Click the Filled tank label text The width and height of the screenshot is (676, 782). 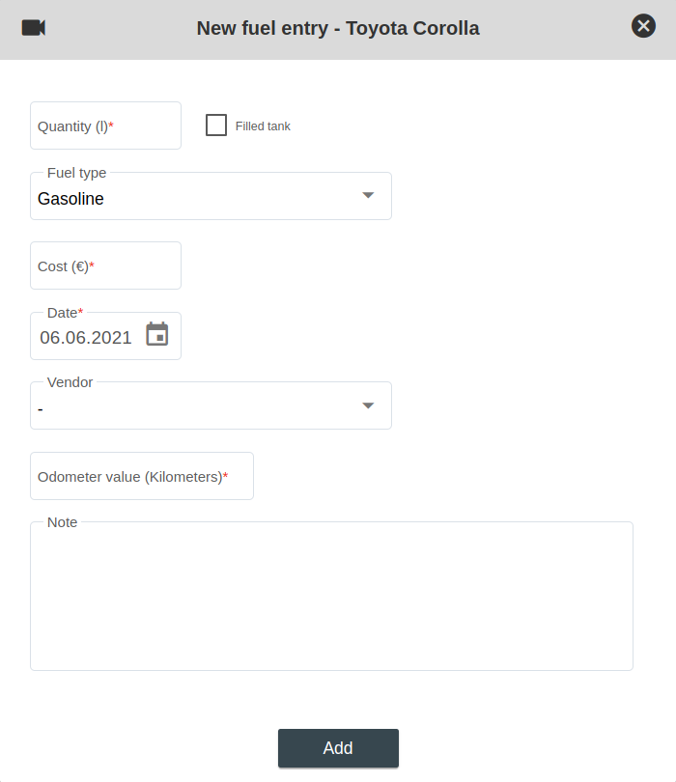[x=263, y=126]
